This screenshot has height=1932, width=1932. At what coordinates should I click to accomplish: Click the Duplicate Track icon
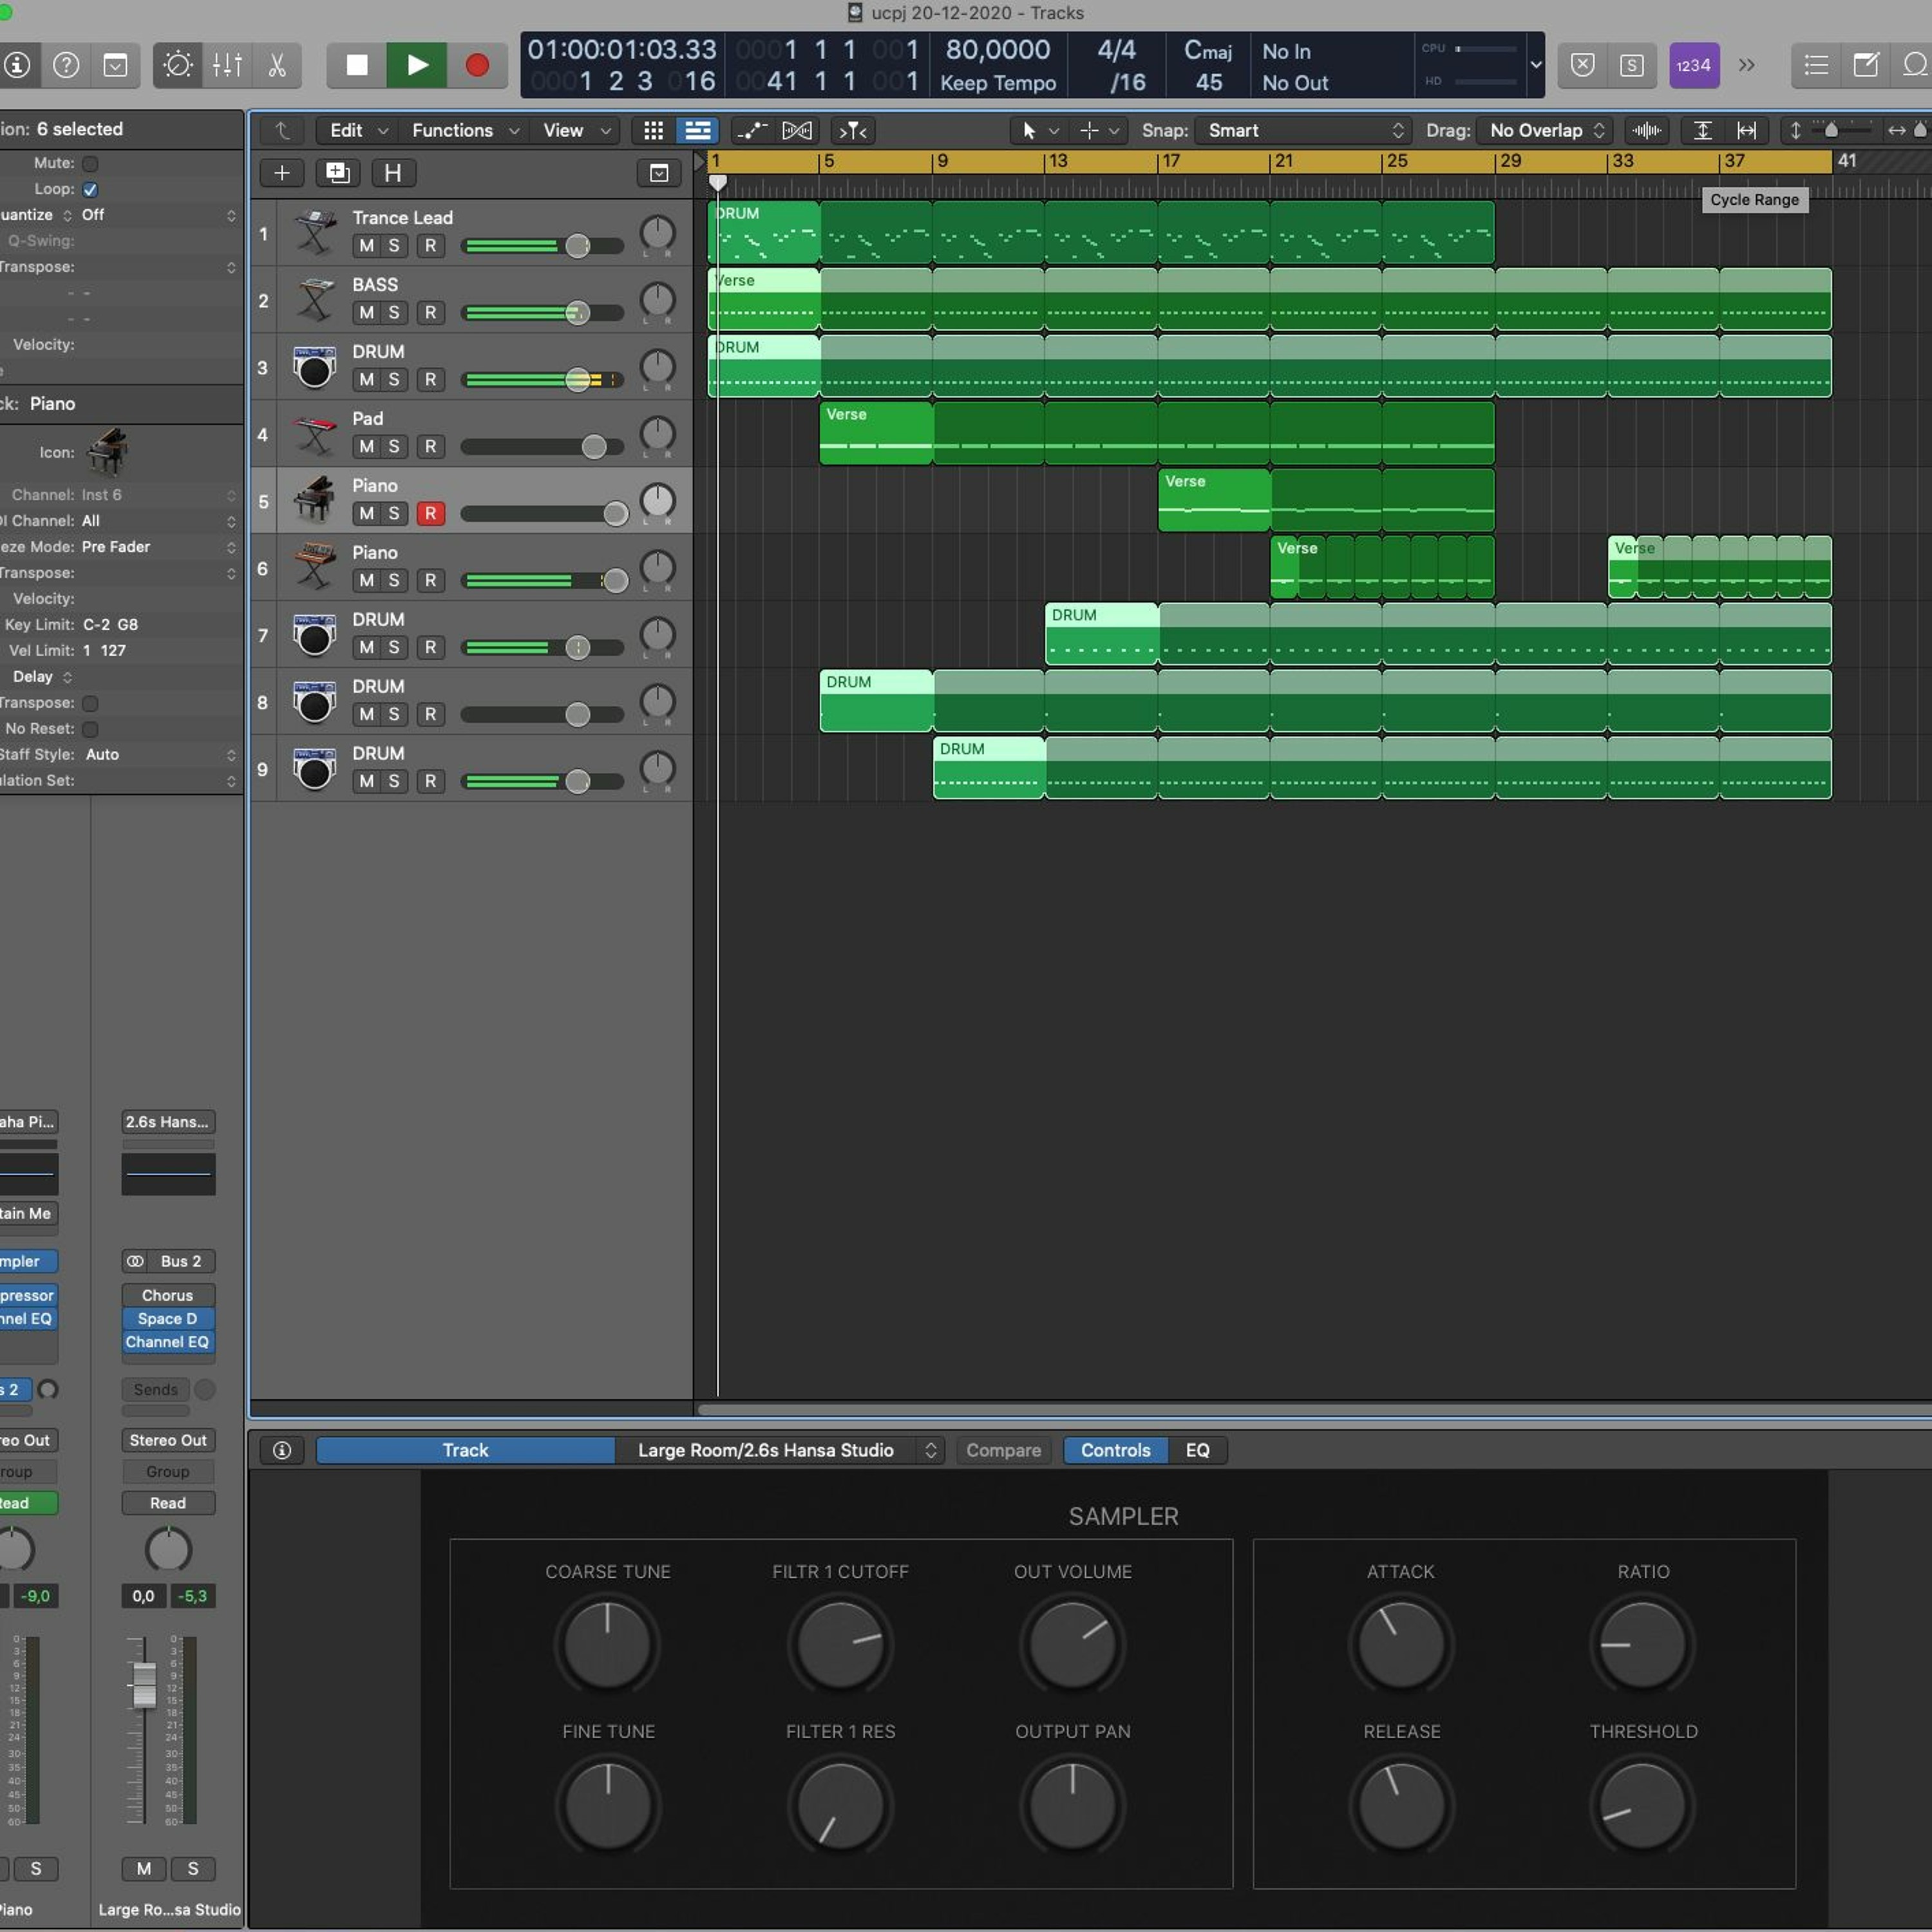coord(337,173)
